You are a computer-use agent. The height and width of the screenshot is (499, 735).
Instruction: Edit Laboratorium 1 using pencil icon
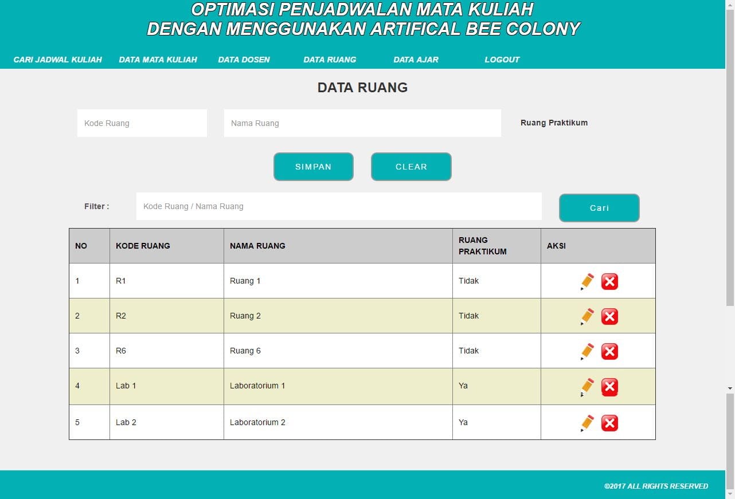click(587, 387)
